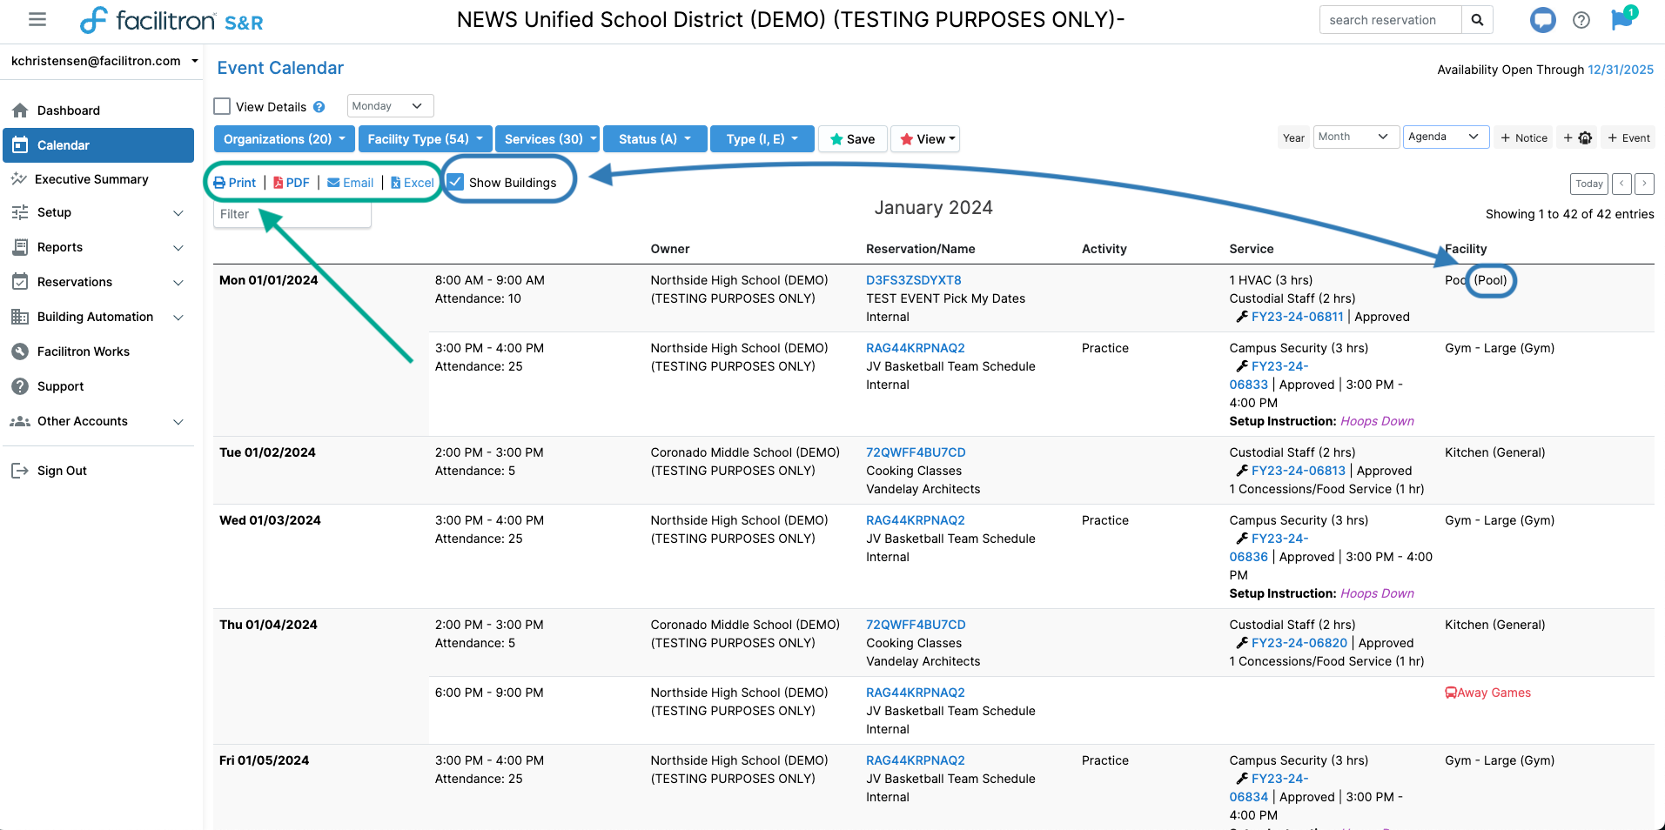
Task: Open the Month selector dropdown
Action: 1356,137
